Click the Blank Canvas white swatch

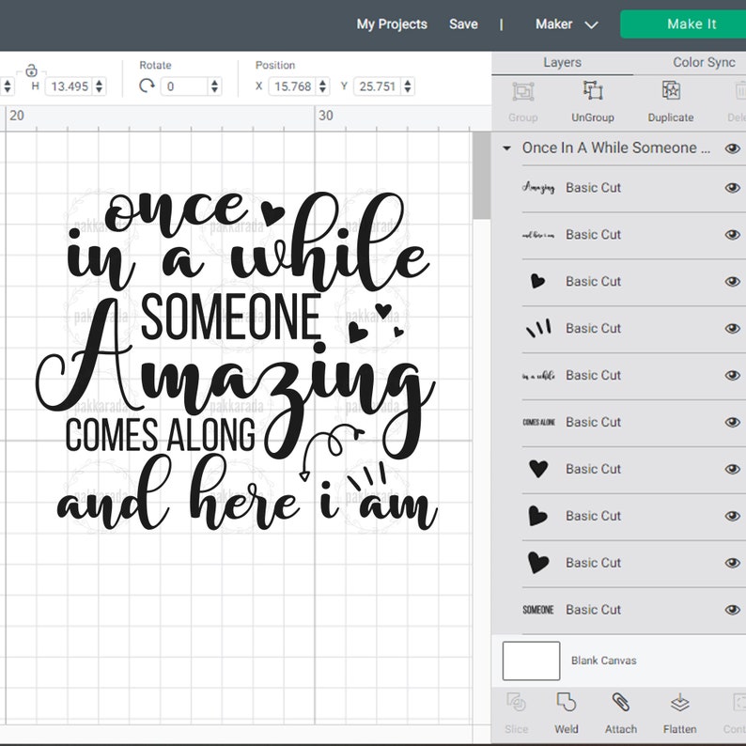click(531, 661)
